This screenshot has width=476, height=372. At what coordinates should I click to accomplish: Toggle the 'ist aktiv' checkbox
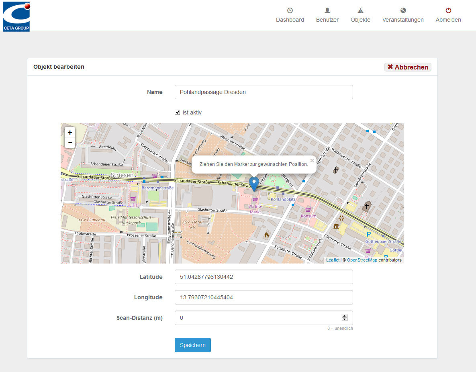[177, 112]
